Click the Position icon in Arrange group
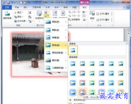 tap(55, 13)
